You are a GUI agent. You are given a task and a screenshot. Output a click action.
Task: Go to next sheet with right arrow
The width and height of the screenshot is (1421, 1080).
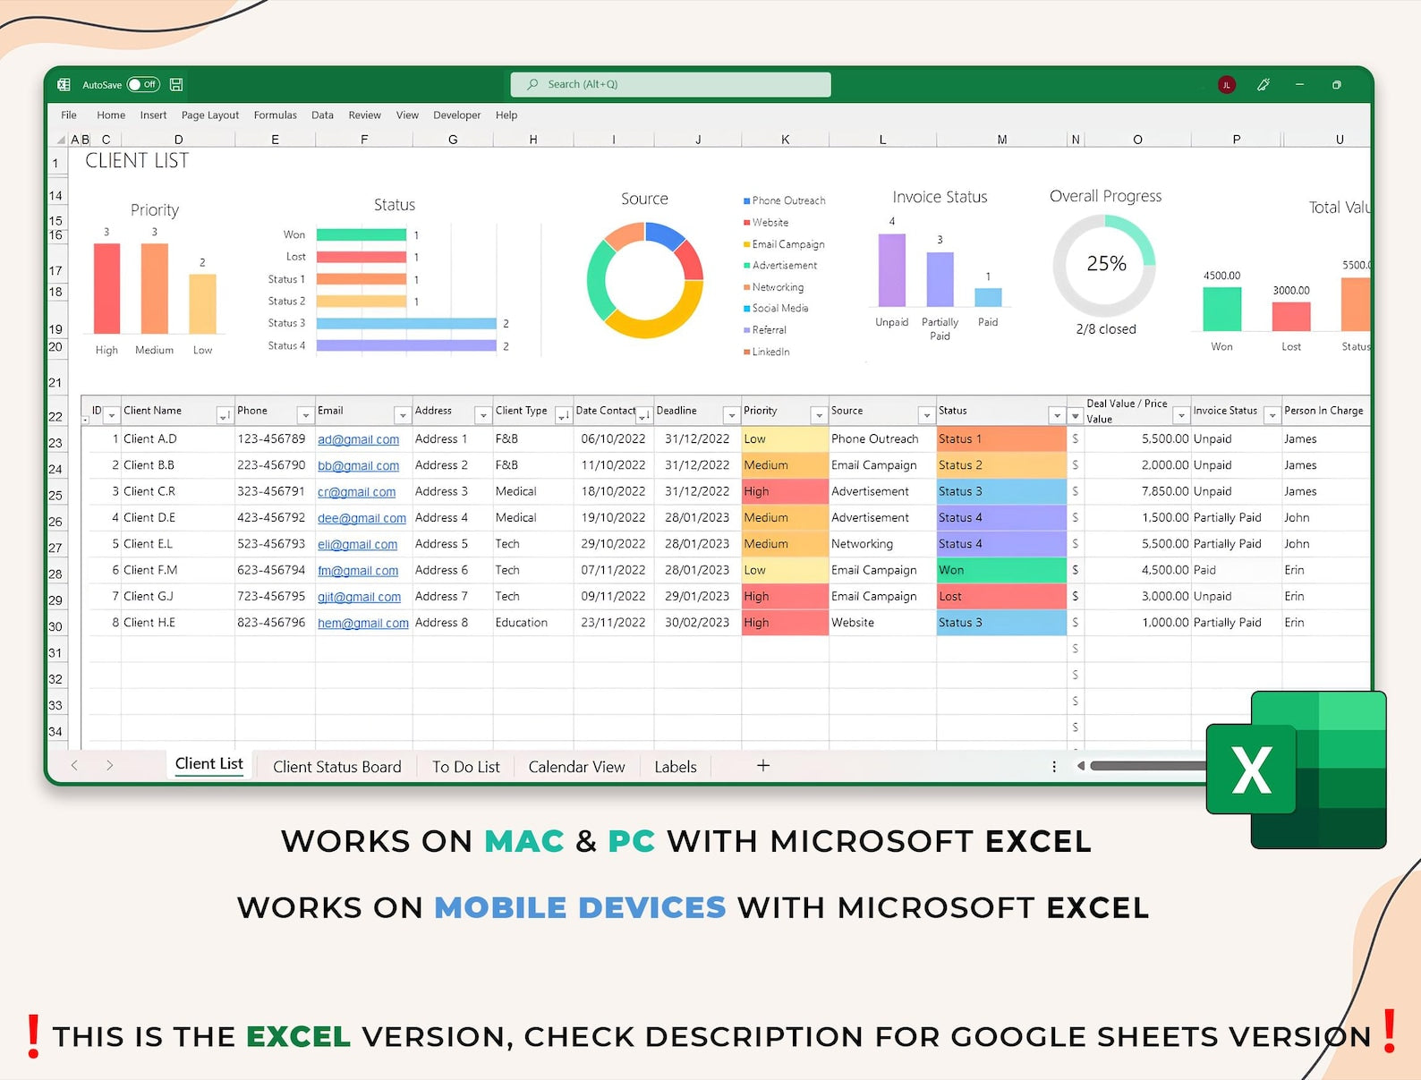(x=109, y=765)
